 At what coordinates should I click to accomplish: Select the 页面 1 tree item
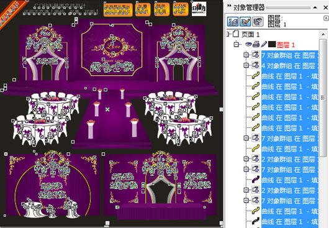(250, 34)
